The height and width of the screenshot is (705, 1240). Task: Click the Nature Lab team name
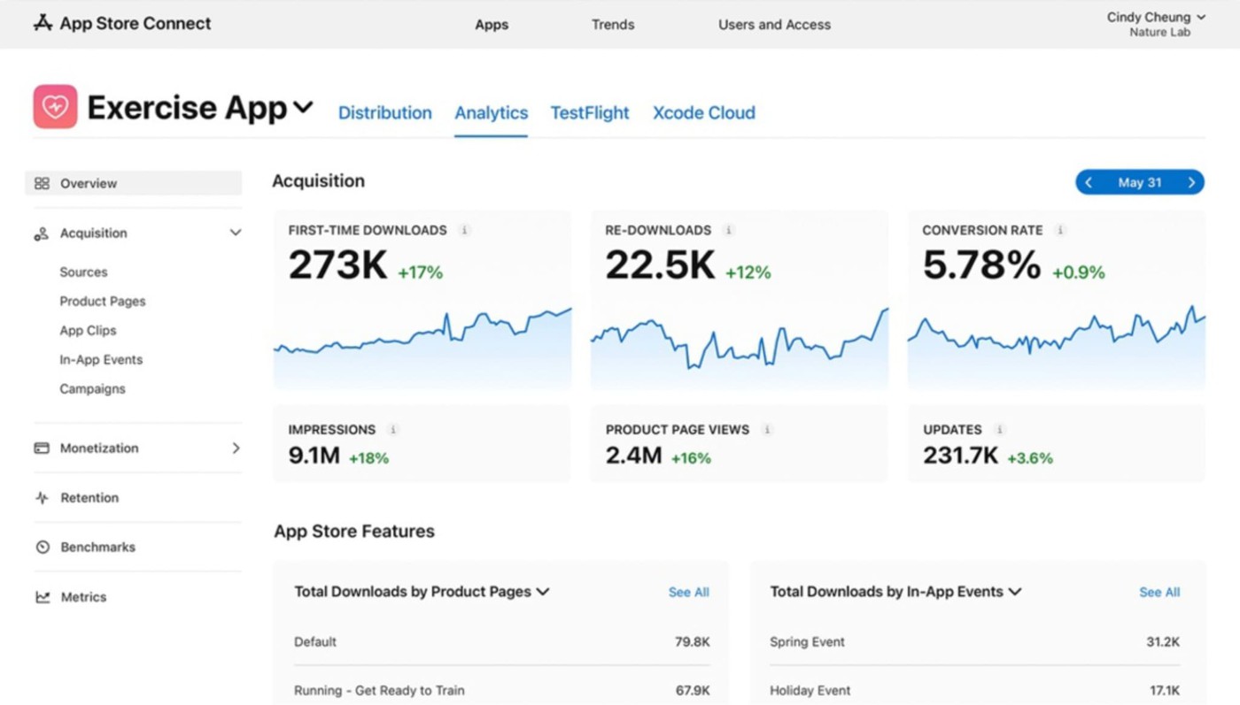click(1159, 33)
